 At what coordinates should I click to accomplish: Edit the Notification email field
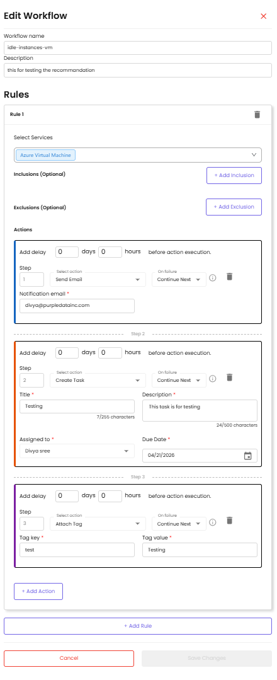77,305
